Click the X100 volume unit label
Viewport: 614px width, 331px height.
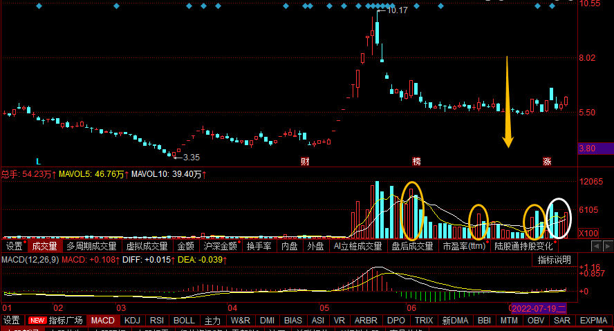pyautogui.click(x=588, y=233)
